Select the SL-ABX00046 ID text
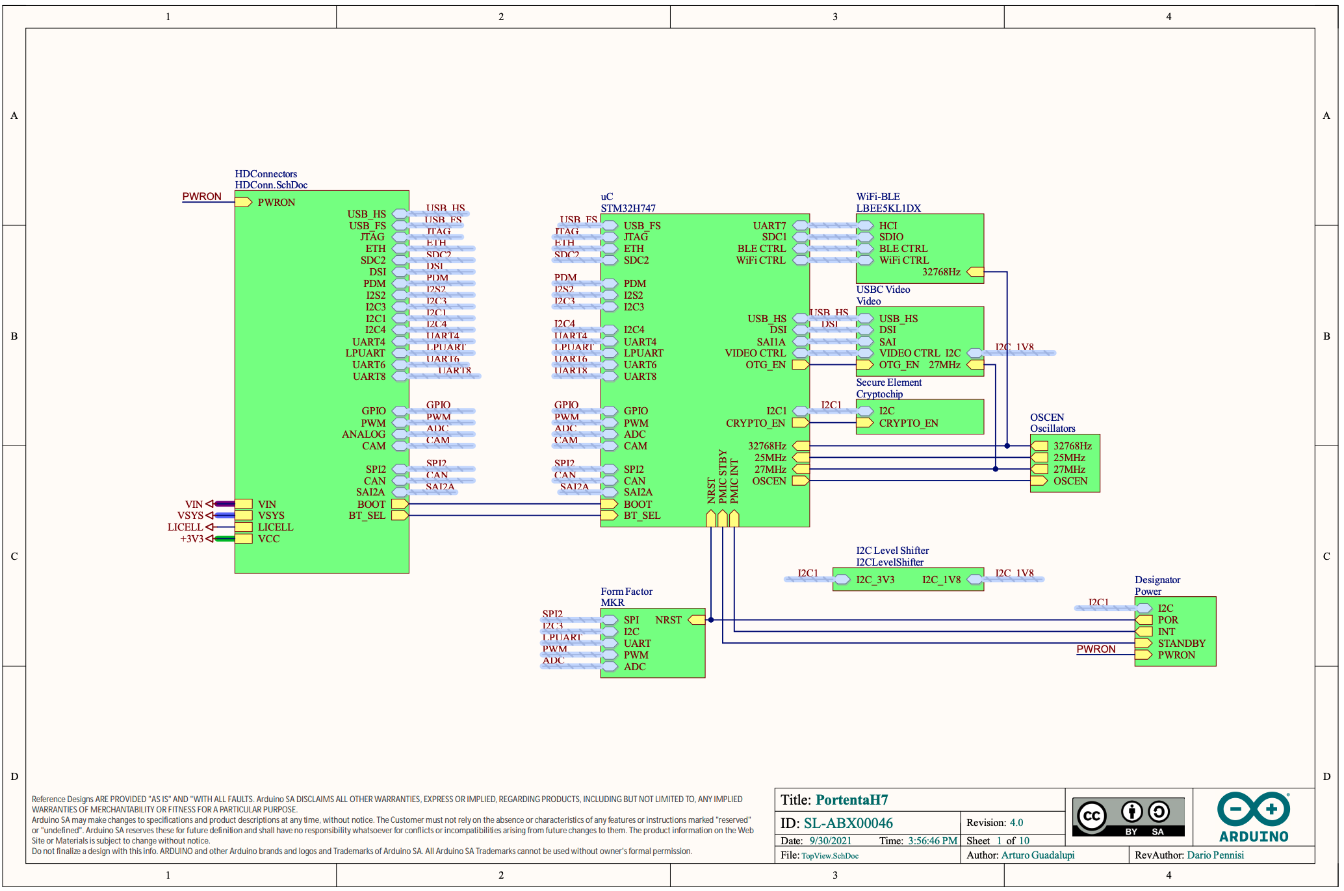Image resolution: width=1344 pixels, height=891 pixels. coord(849,823)
